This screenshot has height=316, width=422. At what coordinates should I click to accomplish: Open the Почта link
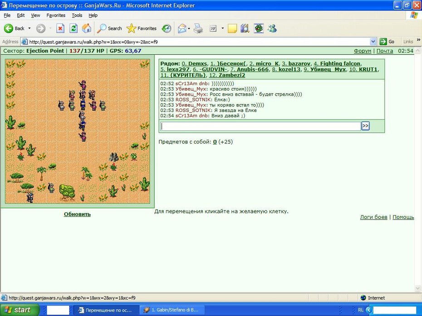point(385,51)
